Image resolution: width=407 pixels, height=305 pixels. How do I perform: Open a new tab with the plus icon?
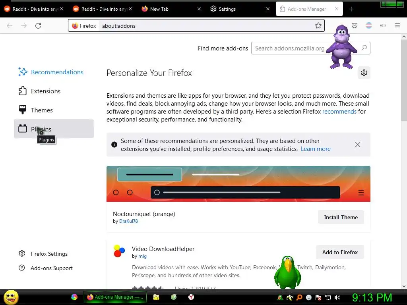click(x=351, y=9)
